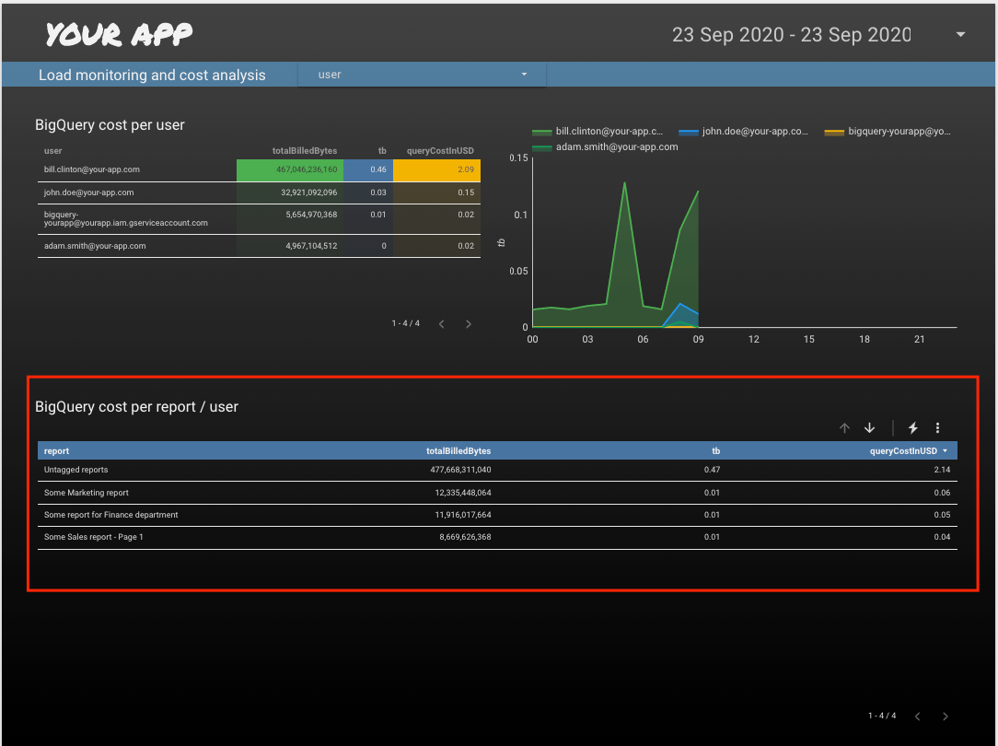The width and height of the screenshot is (998, 746).
Task: Go to previous page of user cost table
Action: (x=442, y=324)
